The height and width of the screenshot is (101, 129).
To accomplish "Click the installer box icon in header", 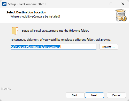I will click(x=121, y=15).
